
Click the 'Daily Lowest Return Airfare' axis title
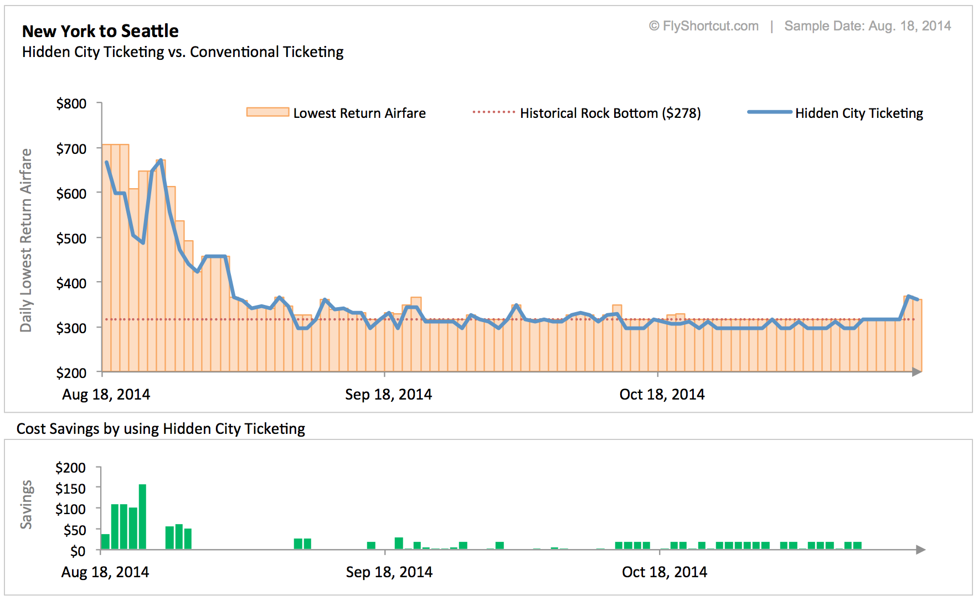click(26, 240)
